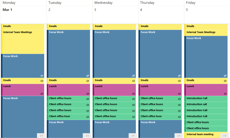Click recurrence icon on Monday's midday Emails
The width and height of the screenshot is (230, 138).
pyautogui.click(x=42, y=81)
